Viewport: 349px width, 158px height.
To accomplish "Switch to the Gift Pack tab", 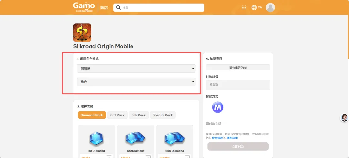I will point(117,115).
